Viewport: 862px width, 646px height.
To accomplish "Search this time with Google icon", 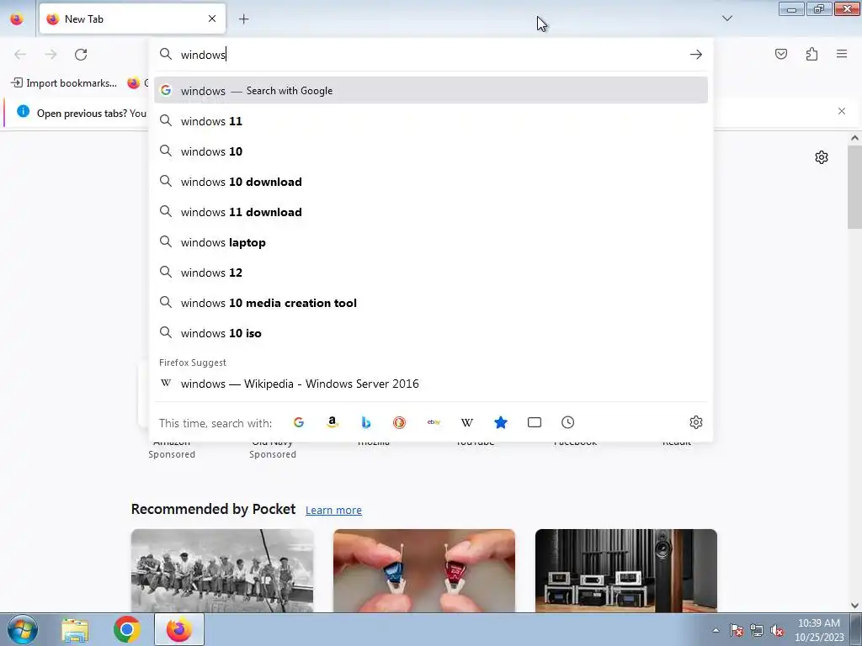I will click(299, 422).
